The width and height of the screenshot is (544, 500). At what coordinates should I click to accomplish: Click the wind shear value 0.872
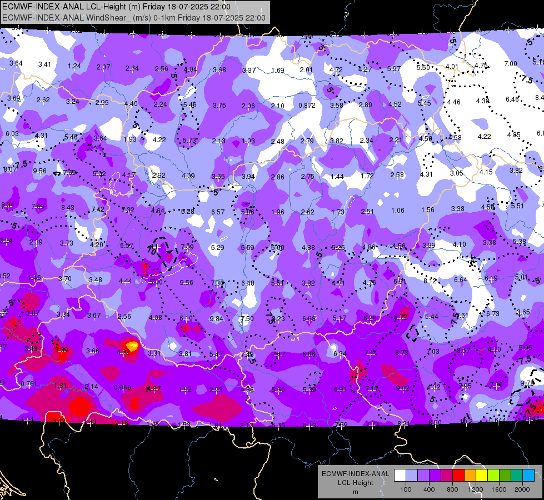click(307, 105)
